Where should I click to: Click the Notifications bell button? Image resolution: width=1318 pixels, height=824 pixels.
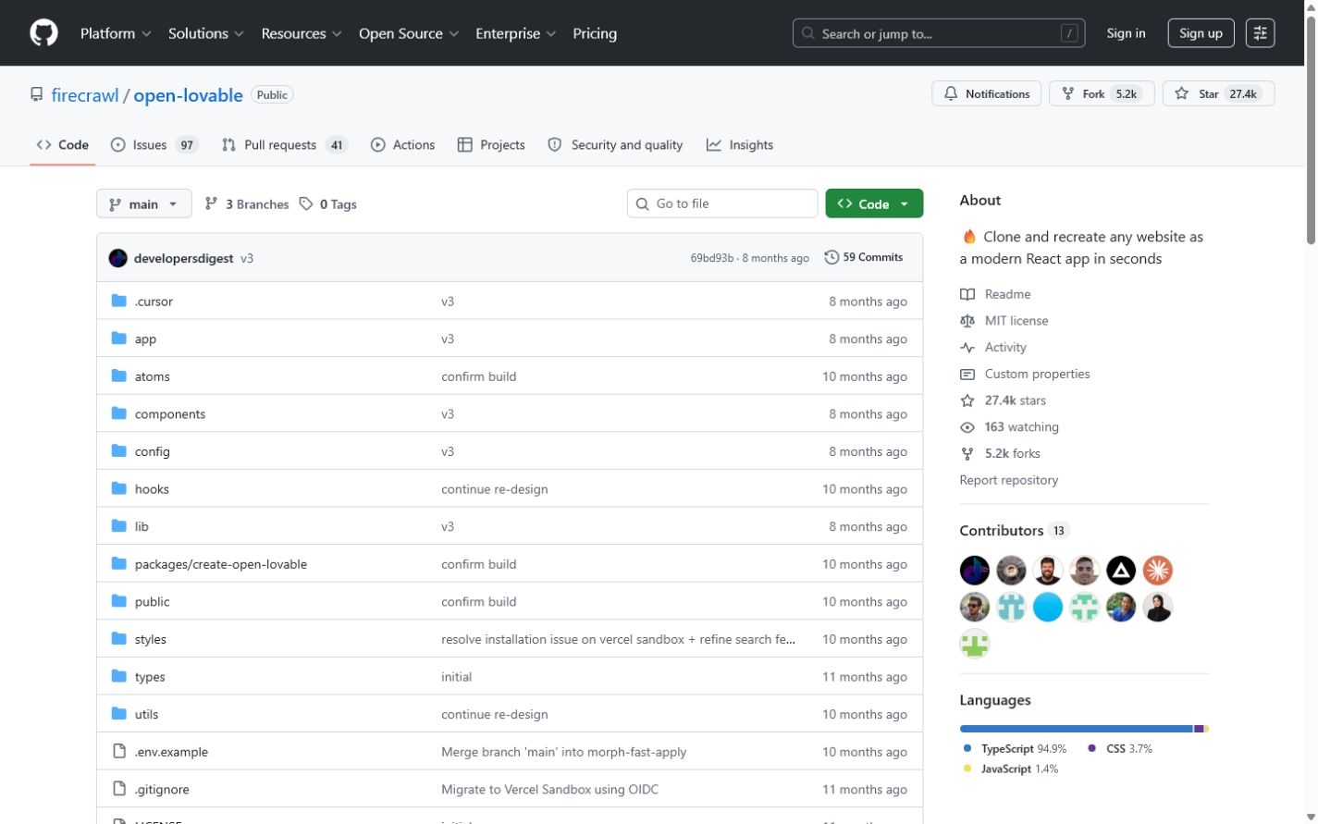tap(987, 93)
